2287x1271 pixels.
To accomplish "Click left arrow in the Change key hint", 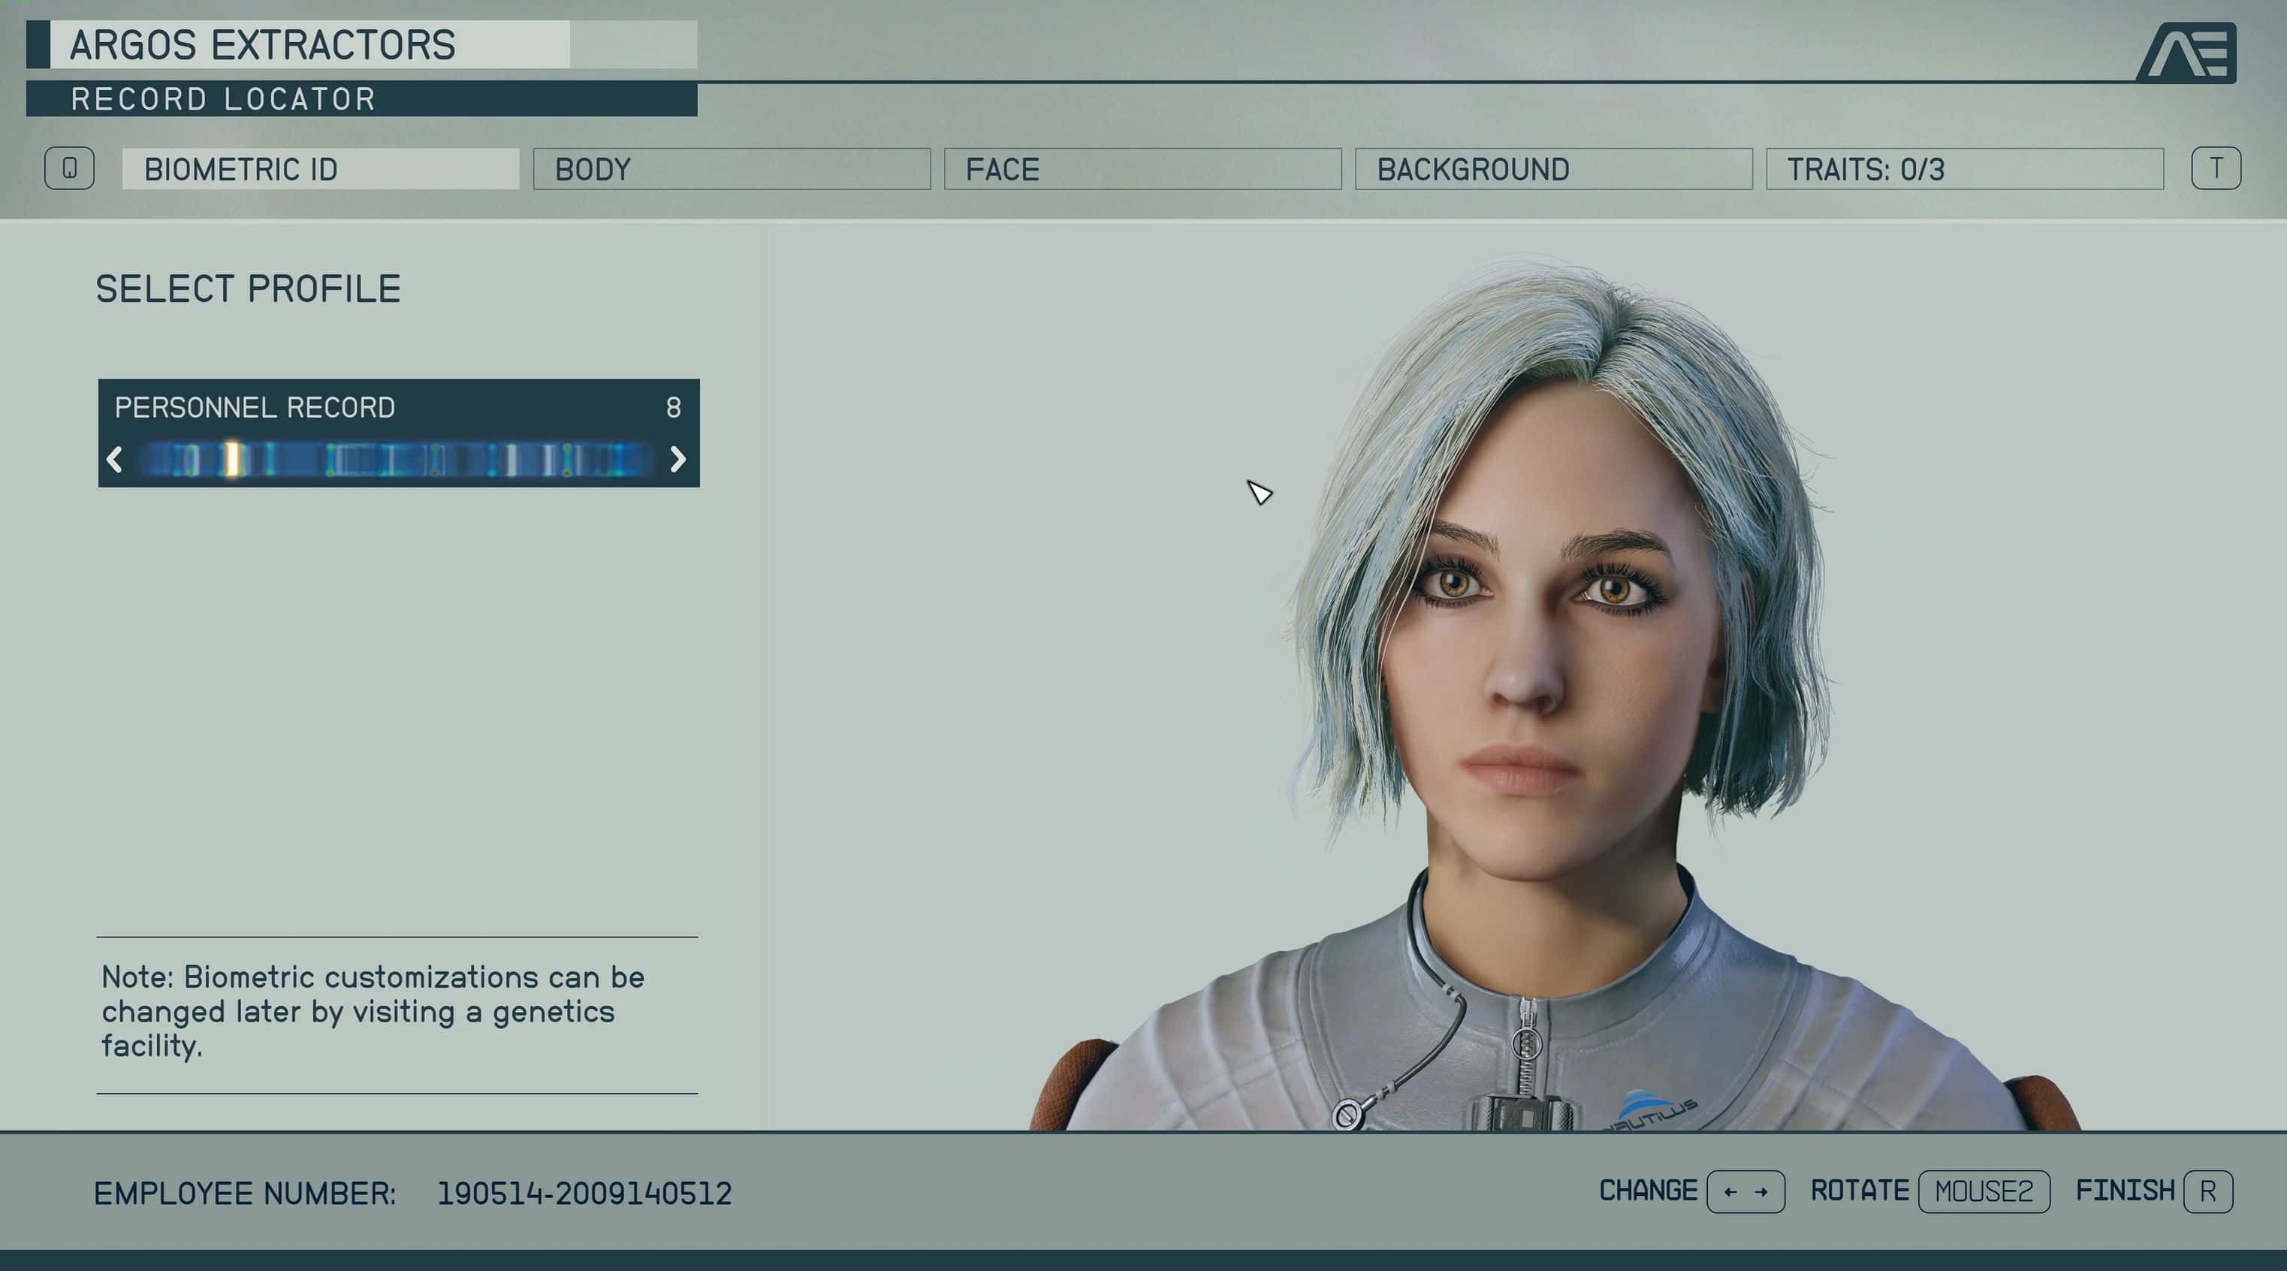I will coord(1730,1192).
